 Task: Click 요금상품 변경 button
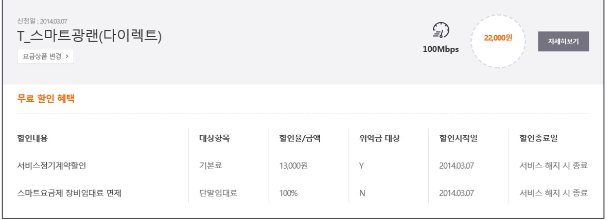(45, 57)
